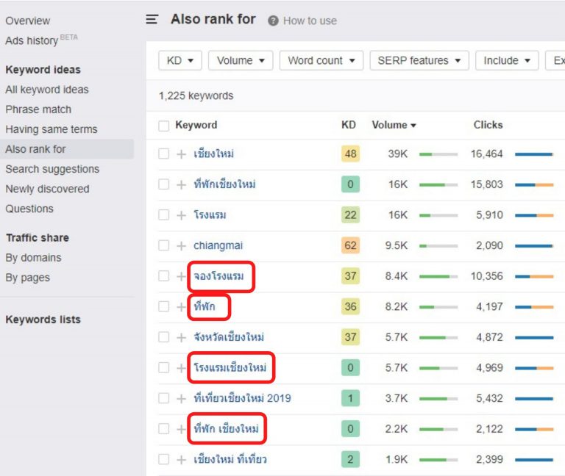Click the hamburger menu icon beside Also rank for
Screen dimensions: 565x476
152,20
